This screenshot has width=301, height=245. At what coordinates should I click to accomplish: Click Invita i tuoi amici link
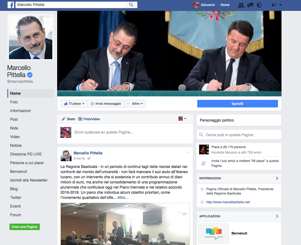pos(245,163)
